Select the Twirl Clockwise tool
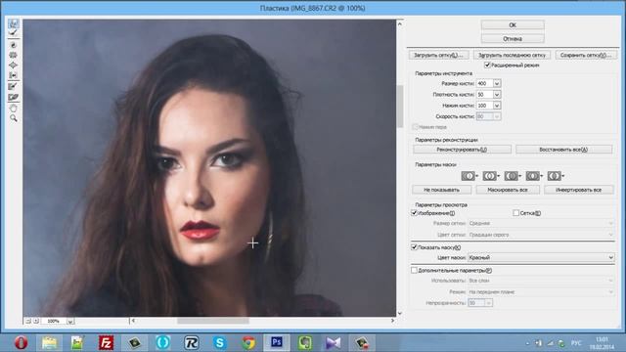 [13, 45]
